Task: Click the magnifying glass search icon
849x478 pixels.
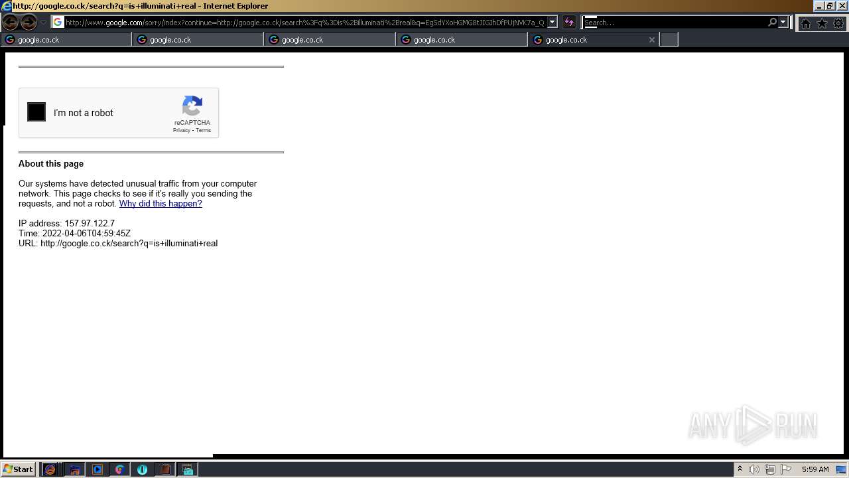Action: [772, 23]
